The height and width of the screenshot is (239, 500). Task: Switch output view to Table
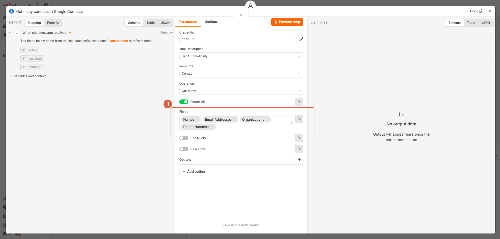point(471,23)
